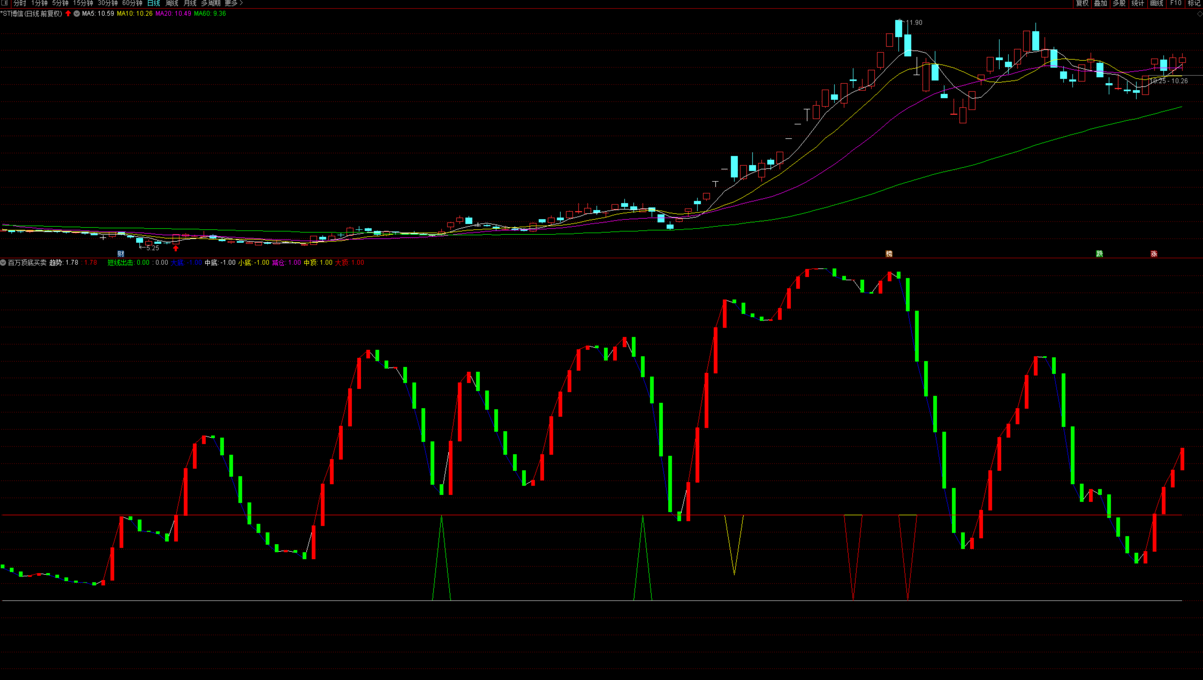Activate the 画线 drawing tools
Viewport: 1203px width, 680px height.
point(1157,3)
